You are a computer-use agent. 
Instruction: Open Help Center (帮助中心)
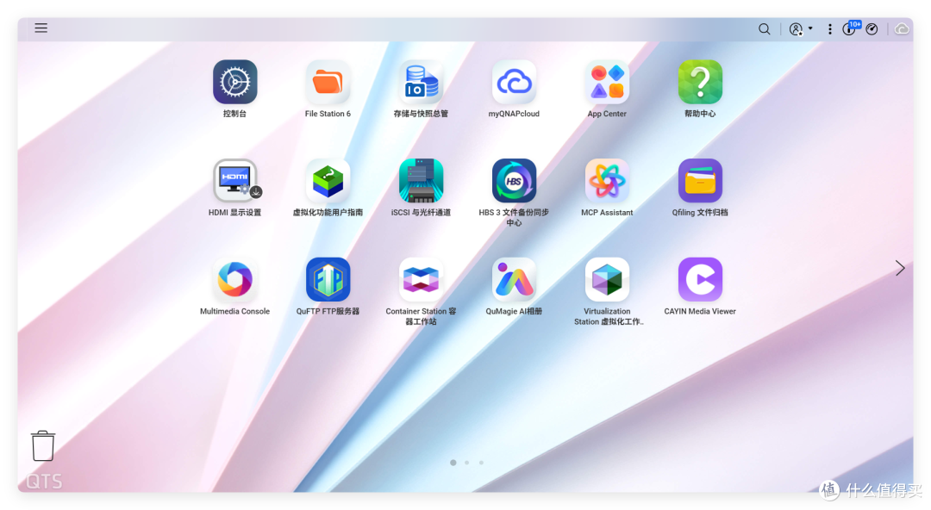pos(700,82)
